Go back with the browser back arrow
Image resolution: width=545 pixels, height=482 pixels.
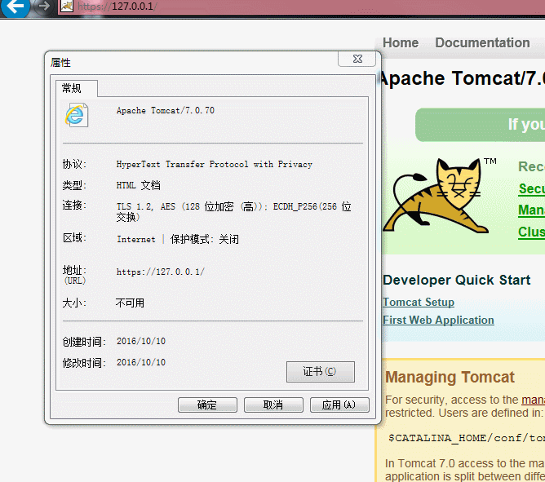(x=15, y=7)
